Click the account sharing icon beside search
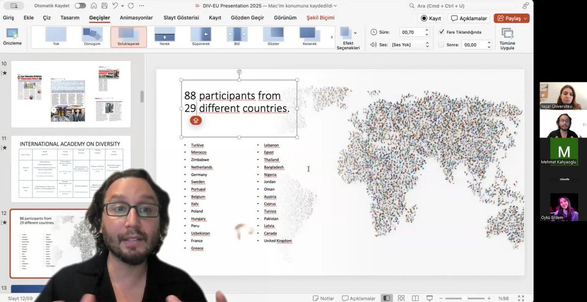Screen dimensions: 587x302 [525, 6]
